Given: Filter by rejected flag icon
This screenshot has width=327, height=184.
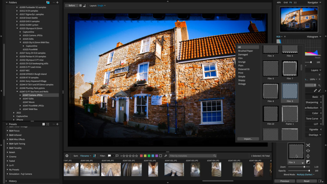Looking at the screenshot, I should tap(113, 156).
